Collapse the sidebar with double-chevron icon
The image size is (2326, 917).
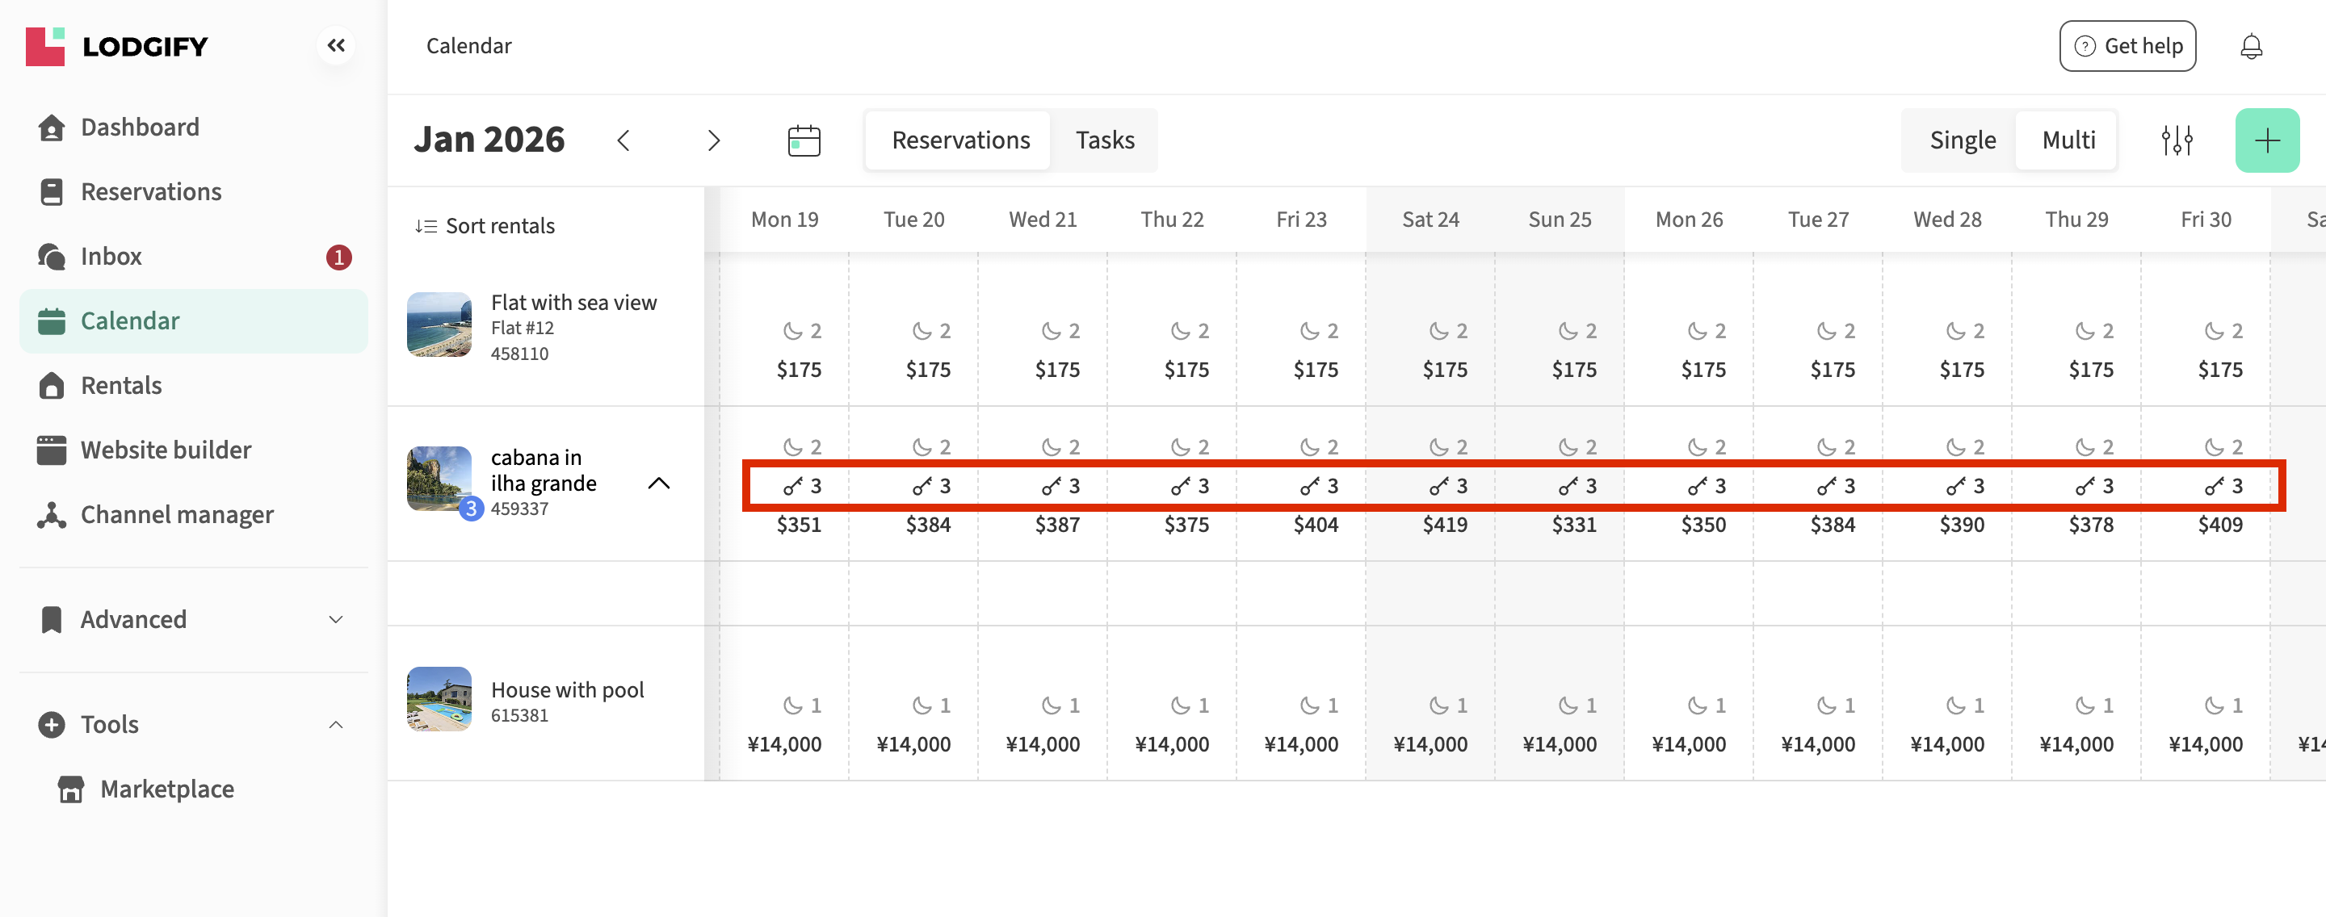click(336, 45)
